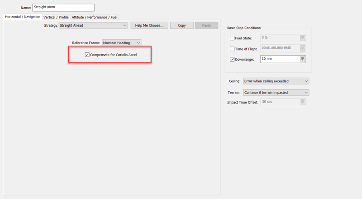Enable the Fuel State stop condition
This screenshot has width=362, height=199.
point(232,38)
